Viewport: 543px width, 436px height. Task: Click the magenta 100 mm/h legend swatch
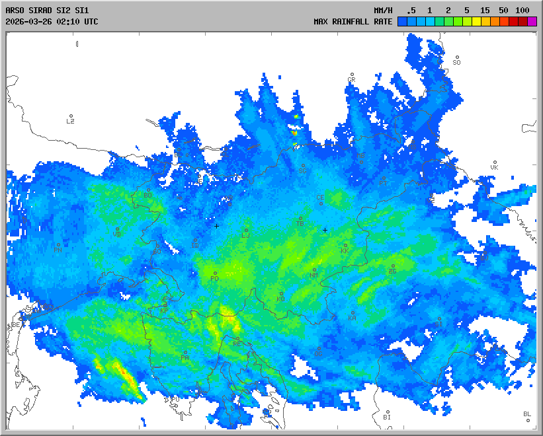tap(532, 22)
